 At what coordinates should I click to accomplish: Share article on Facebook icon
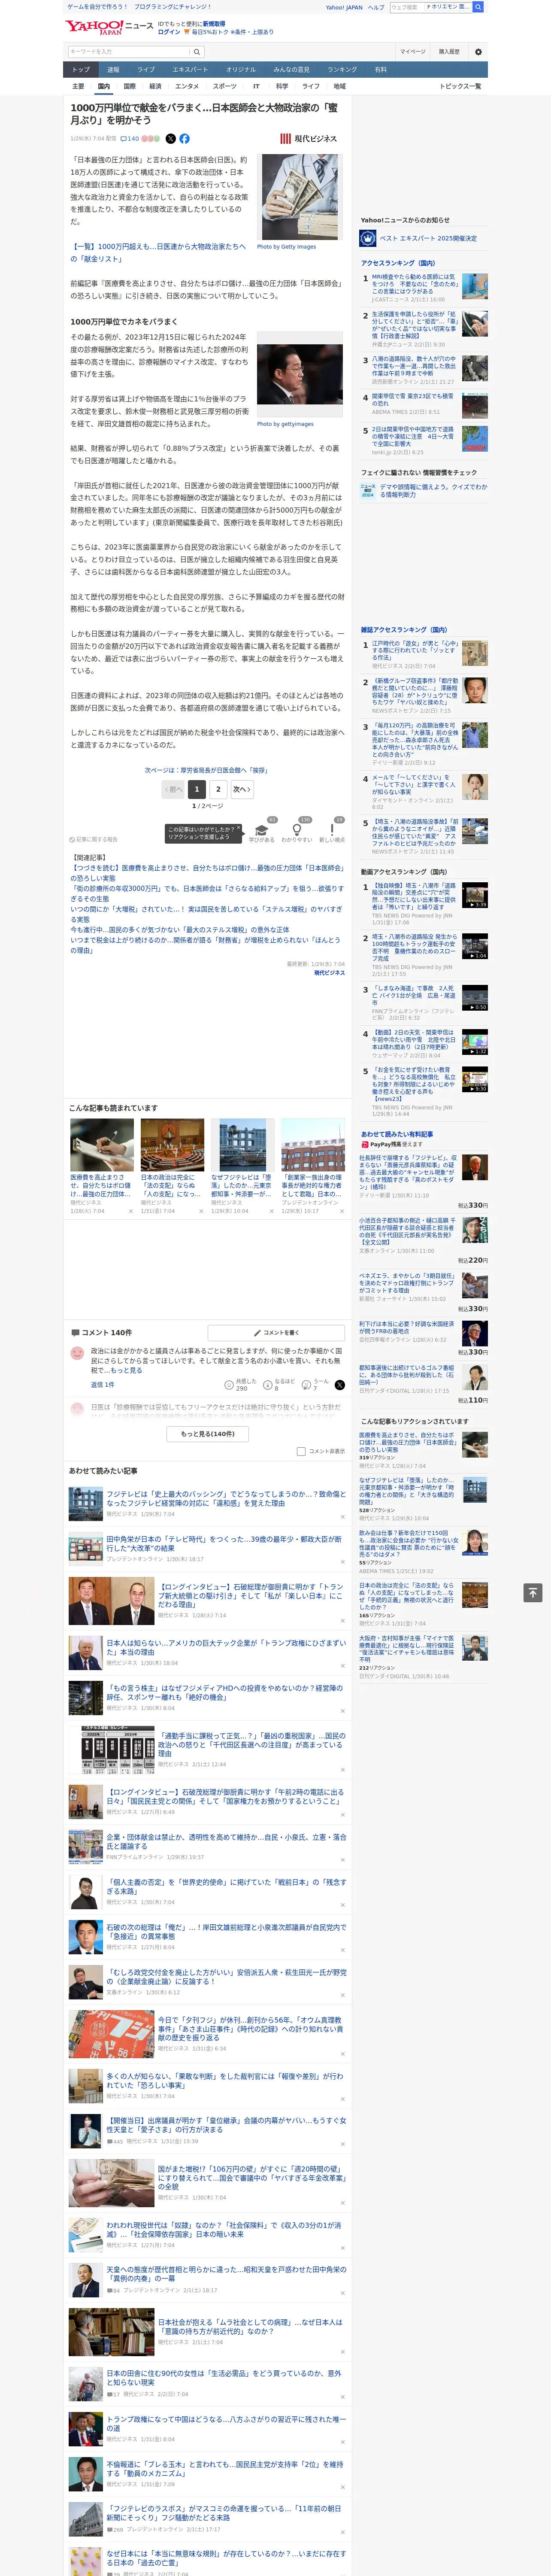pos(184,139)
